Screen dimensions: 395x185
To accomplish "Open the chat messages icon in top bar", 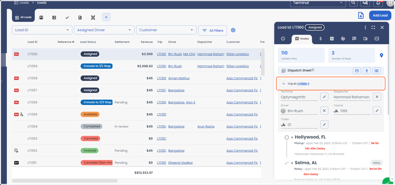I will click(365, 3).
